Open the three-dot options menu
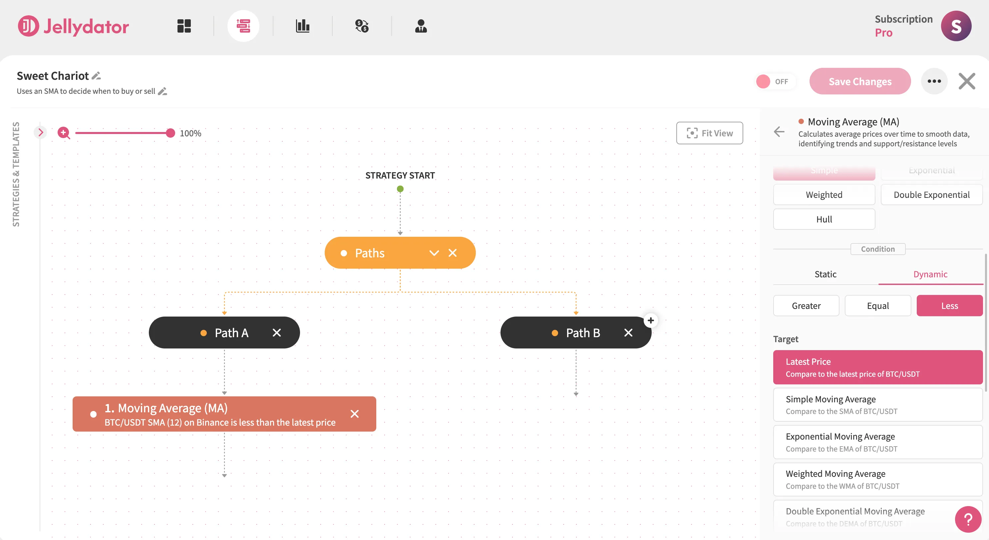989x540 pixels. tap(934, 81)
